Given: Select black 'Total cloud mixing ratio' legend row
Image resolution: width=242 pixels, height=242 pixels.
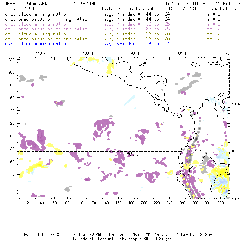Looking at the screenshot, I should pos(34,14).
